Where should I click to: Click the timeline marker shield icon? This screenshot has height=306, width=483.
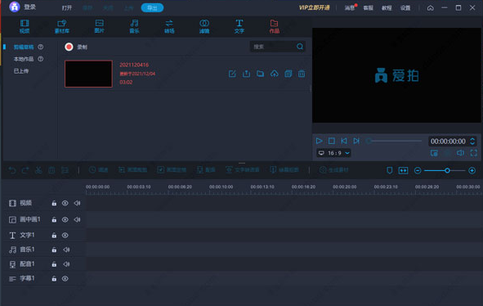pos(389,170)
